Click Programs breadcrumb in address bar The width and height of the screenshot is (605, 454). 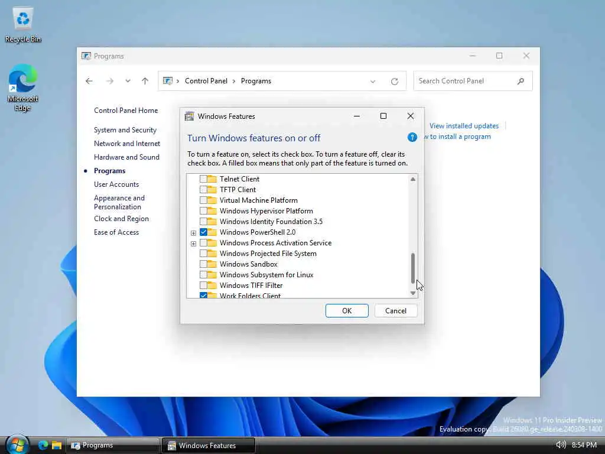tap(256, 81)
